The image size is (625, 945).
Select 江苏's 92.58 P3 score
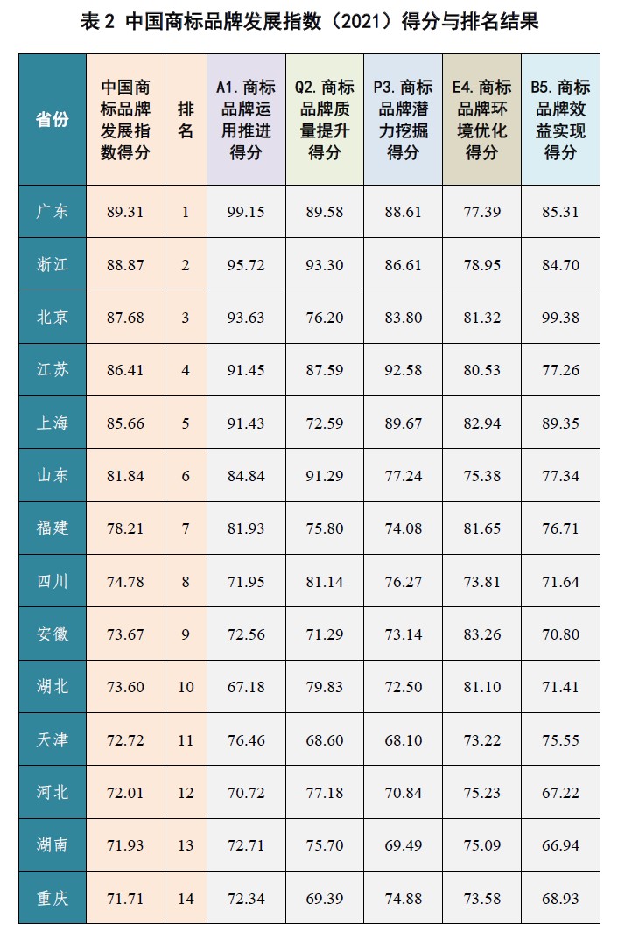(x=403, y=369)
